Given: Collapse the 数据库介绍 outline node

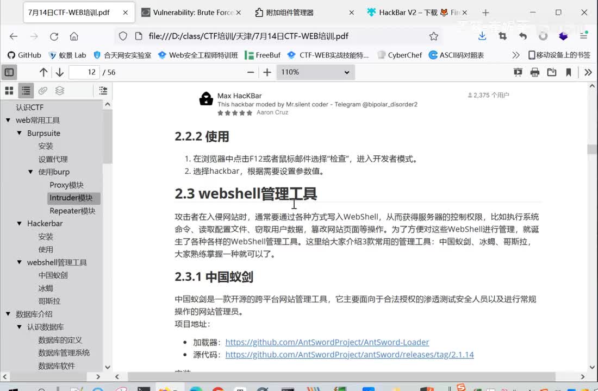Looking at the screenshot, I should point(8,314).
